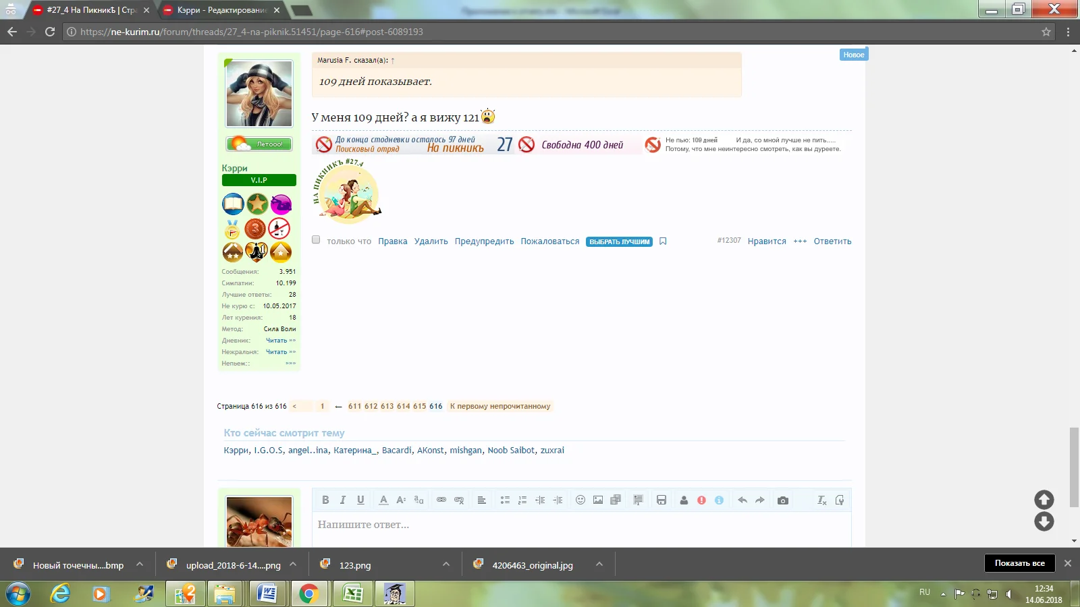Redo the edit in the editor
The image size is (1080, 607).
click(x=760, y=500)
